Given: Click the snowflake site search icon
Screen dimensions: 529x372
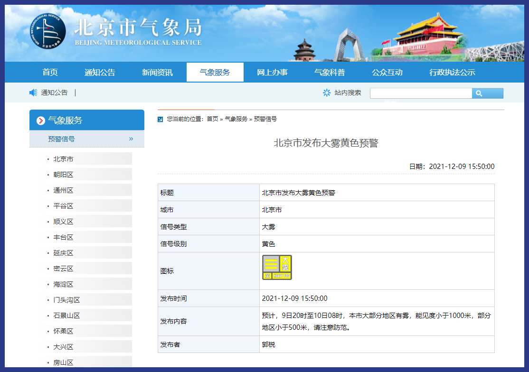Looking at the screenshot, I should [327, 93].
